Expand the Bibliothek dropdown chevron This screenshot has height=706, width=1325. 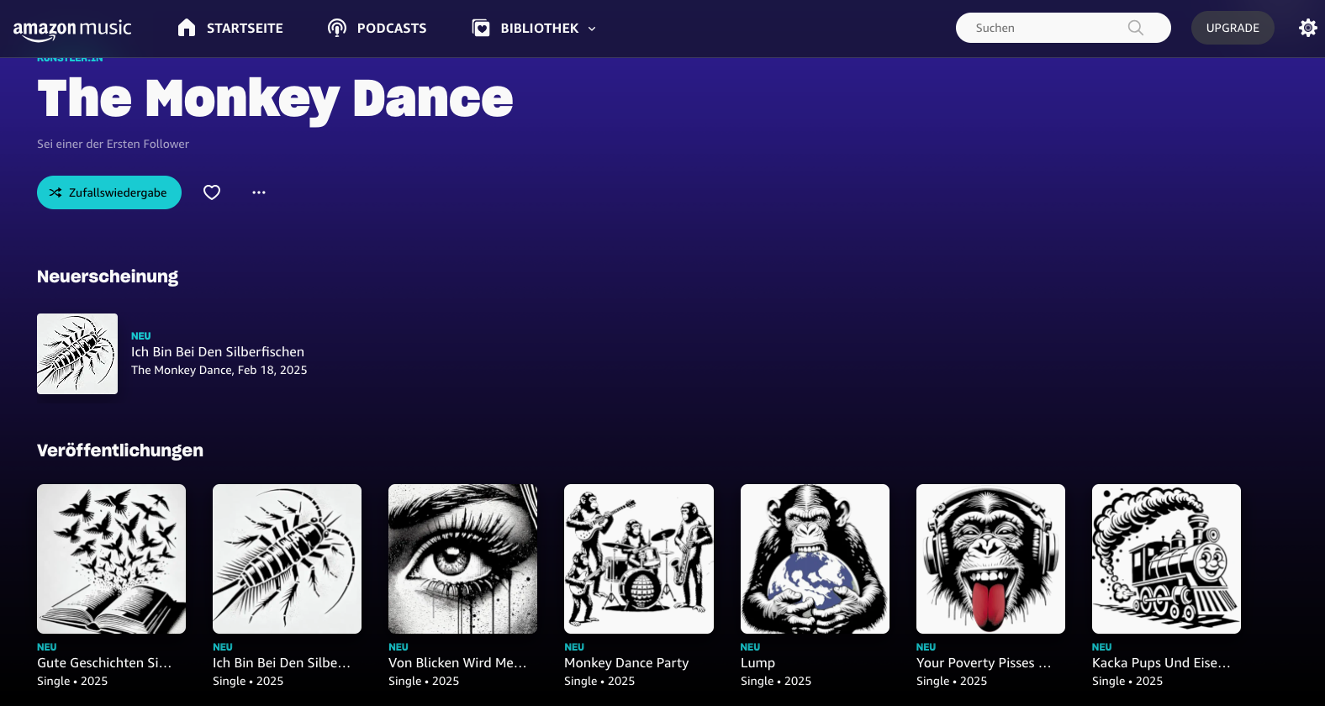click(592, 29)
